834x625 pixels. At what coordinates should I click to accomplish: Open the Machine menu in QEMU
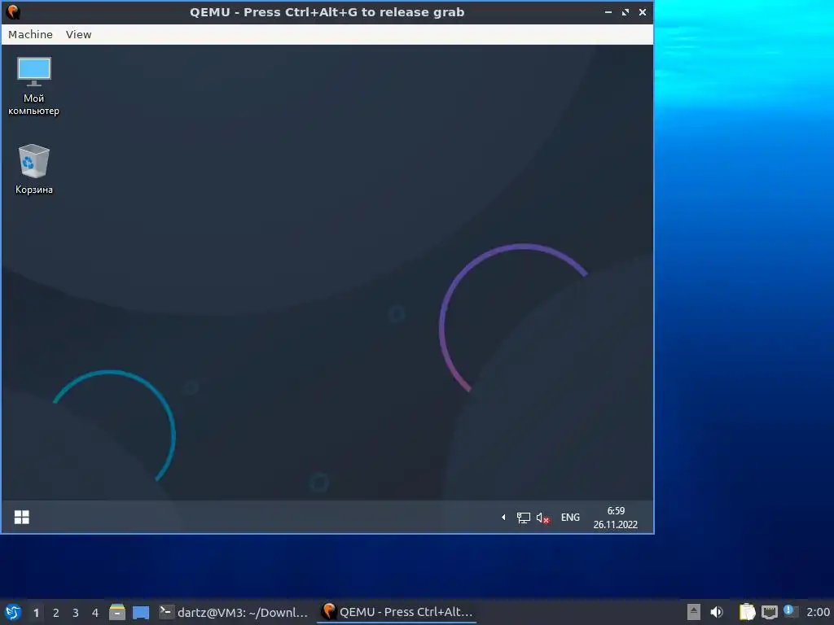click(x=30, y=34)
